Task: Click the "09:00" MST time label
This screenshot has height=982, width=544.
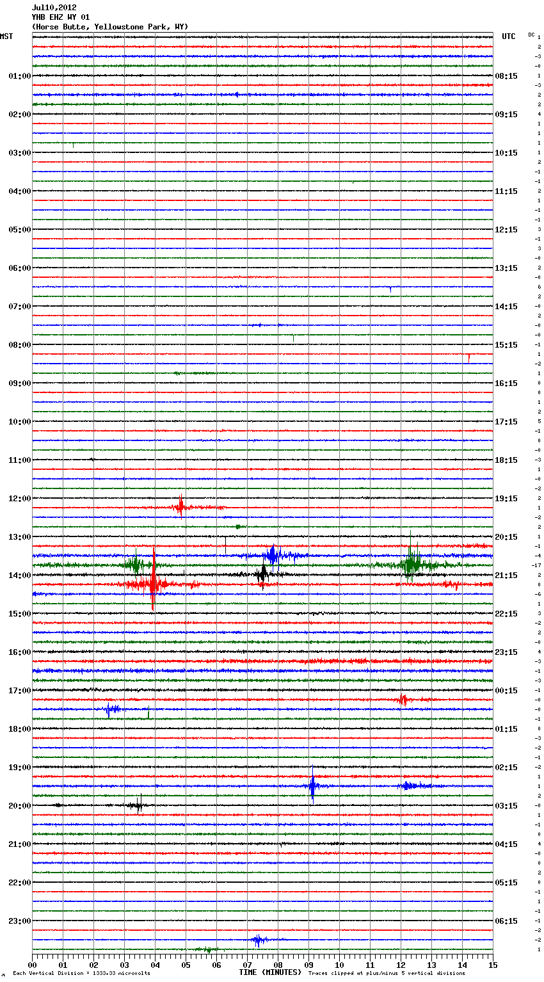Action: click(19, 383)
